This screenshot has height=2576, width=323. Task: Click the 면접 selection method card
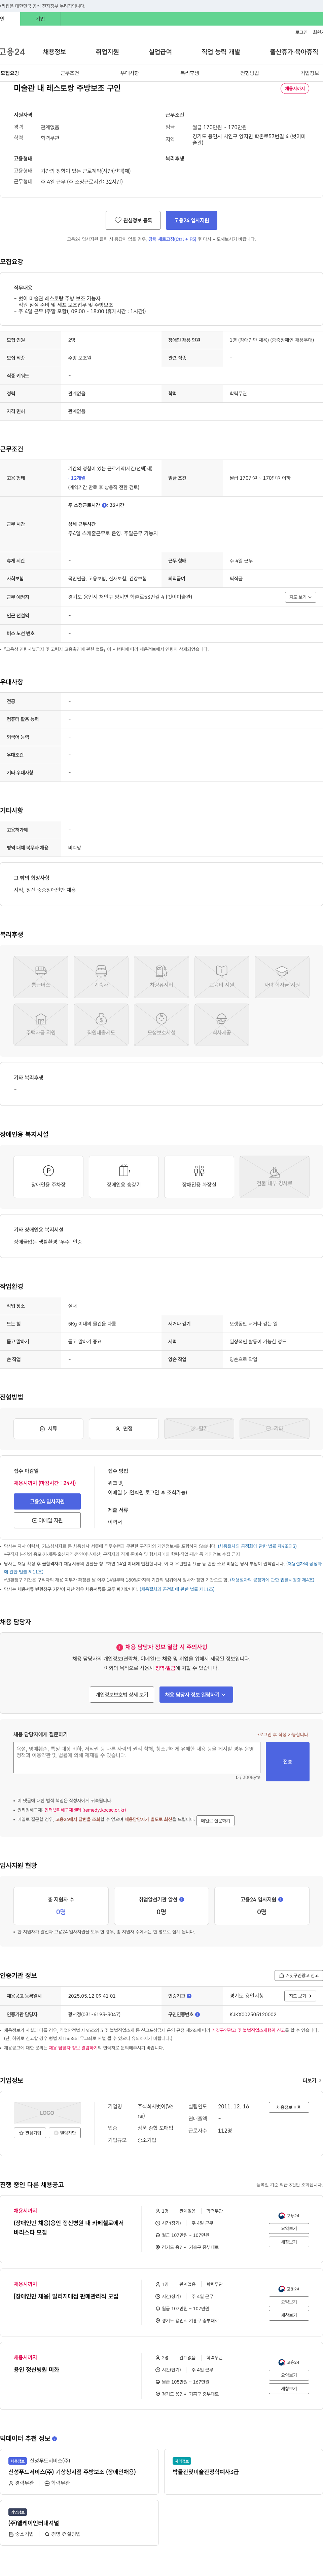pos(124,1429)
